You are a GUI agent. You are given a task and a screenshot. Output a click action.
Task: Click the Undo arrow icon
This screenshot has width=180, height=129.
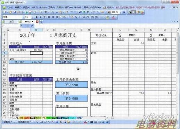coord(72,12)
